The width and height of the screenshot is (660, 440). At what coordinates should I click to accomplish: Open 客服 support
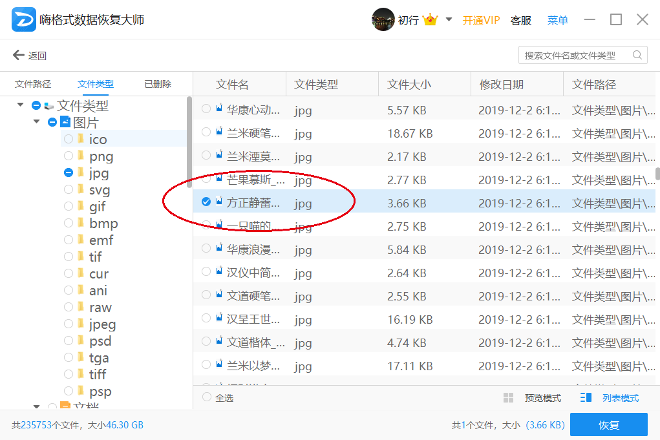520,20
